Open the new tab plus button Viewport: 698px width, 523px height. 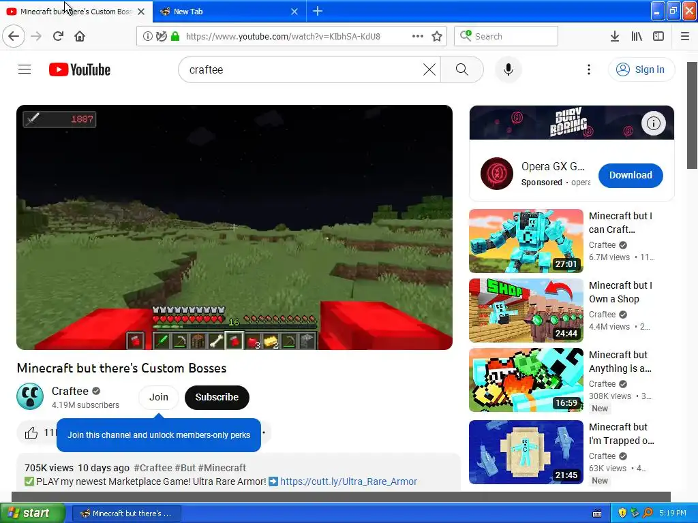tap(318, 11)
